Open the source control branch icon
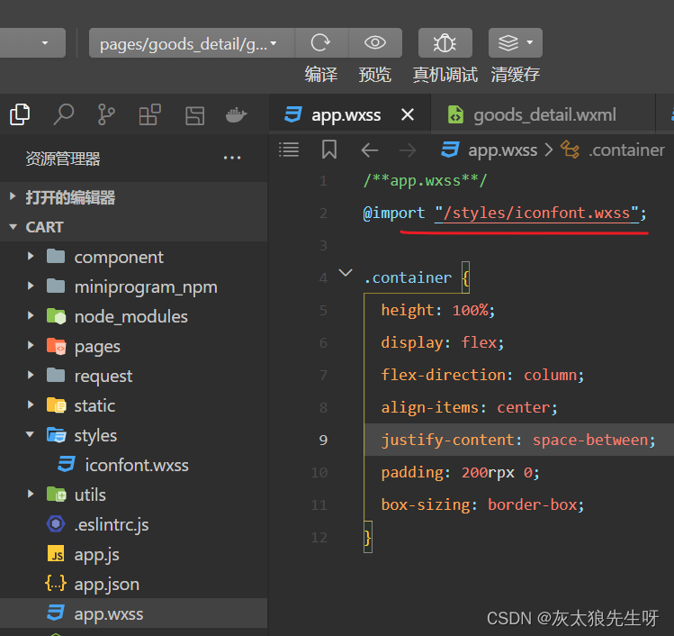This screenshot has height=636, width=674. click(106, 114)
